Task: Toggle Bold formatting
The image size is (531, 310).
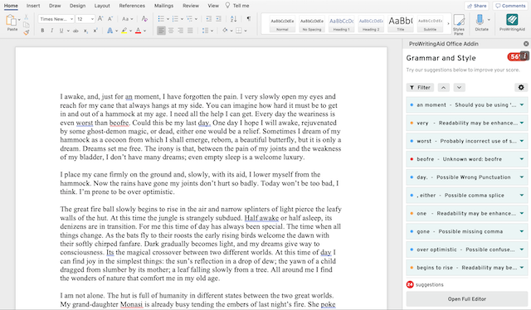Action: (x=42, y=31)
